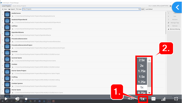This screenshot has width=182, height=103.
Task: Open the video quality bars icon
Action: coord(163,99)
